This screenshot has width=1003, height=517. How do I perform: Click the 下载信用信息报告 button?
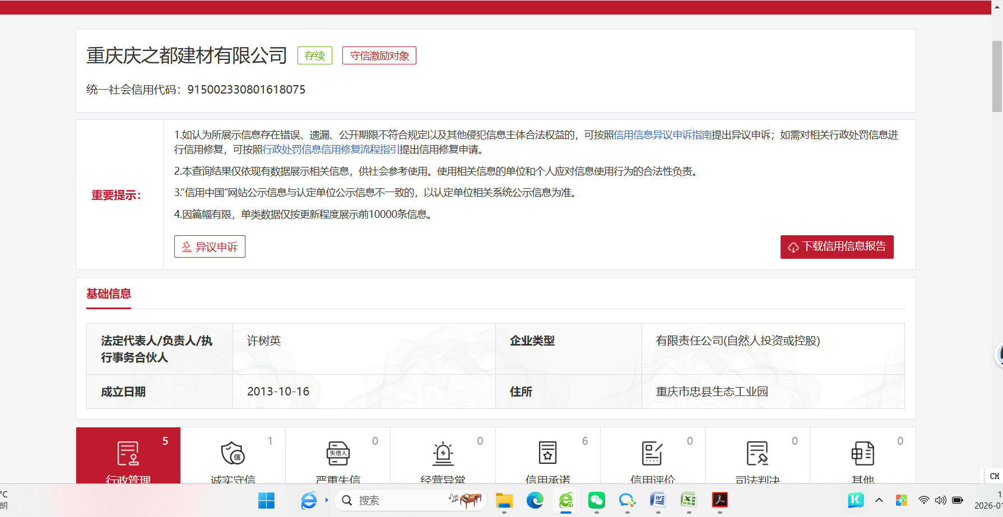[837, 247]
